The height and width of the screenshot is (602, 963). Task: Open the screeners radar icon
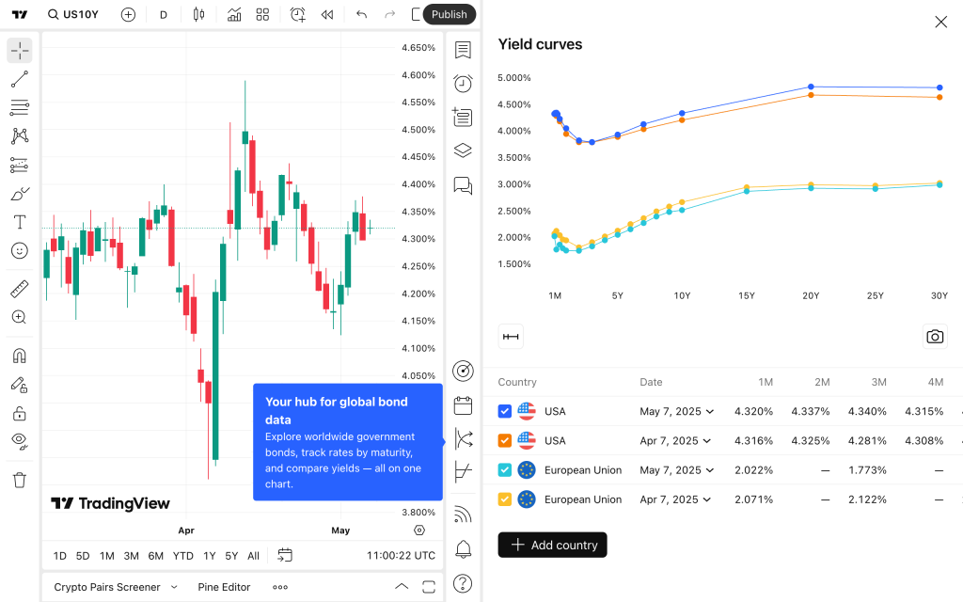coord(463,371)
